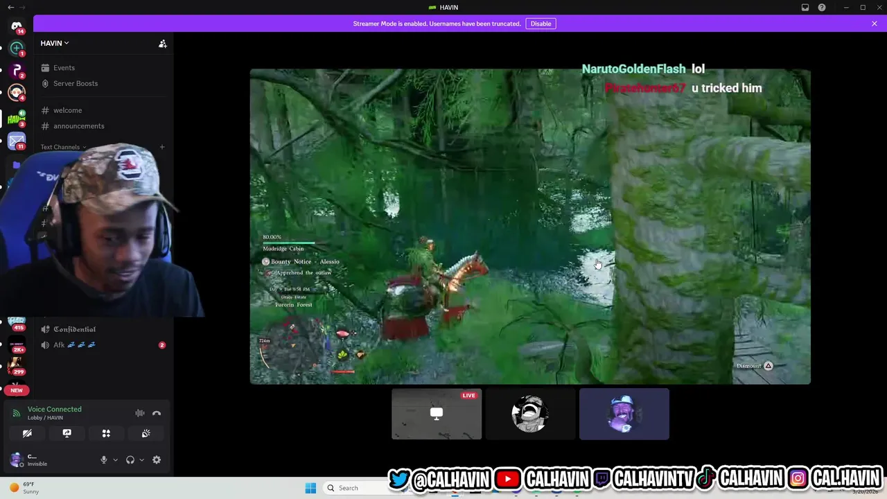Deafen with the headphones icon

tap(130, 459)
